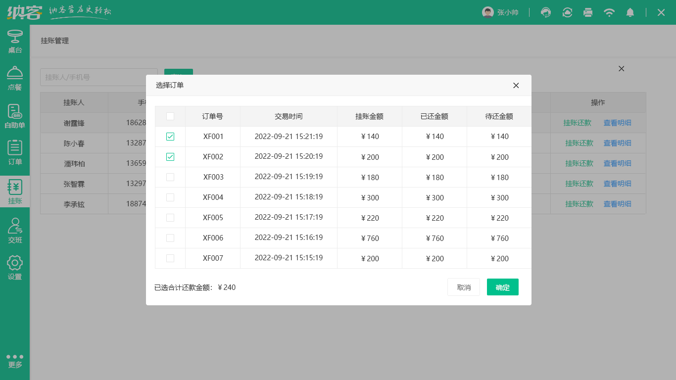Click the WiFi network status icon
The width and height of the screenshot is (676, 380).
pyautogui.click(x=609, y=12)
